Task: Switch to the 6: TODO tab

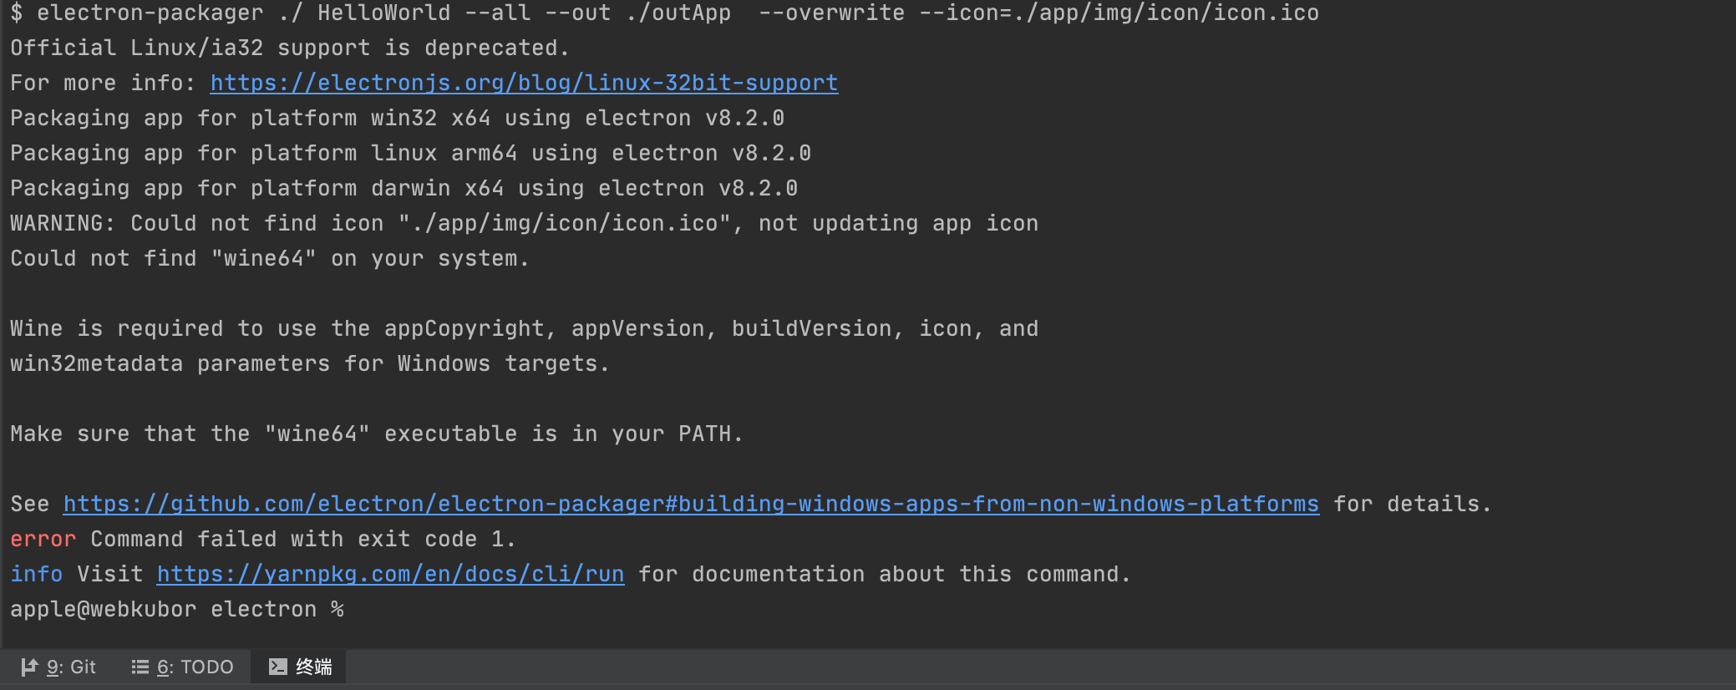Action: coord(195,667)
